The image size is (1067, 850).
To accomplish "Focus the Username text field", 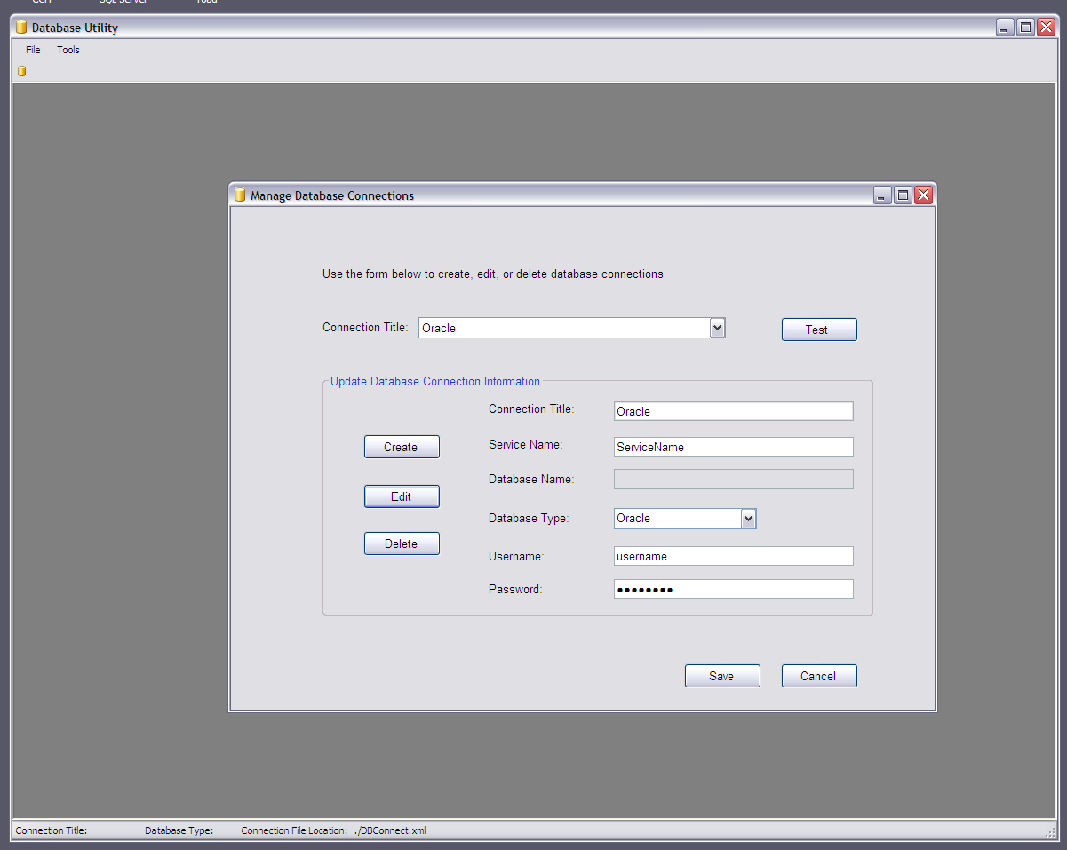I will point(734,556).
